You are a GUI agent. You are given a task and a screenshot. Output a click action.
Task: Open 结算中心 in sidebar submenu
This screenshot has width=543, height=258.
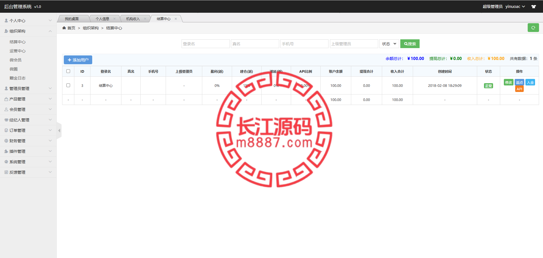(18, 42)
